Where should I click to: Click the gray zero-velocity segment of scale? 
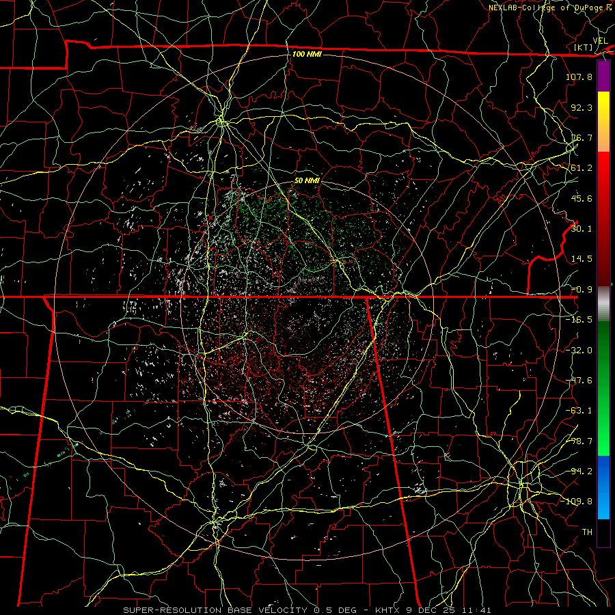(604, 303)
